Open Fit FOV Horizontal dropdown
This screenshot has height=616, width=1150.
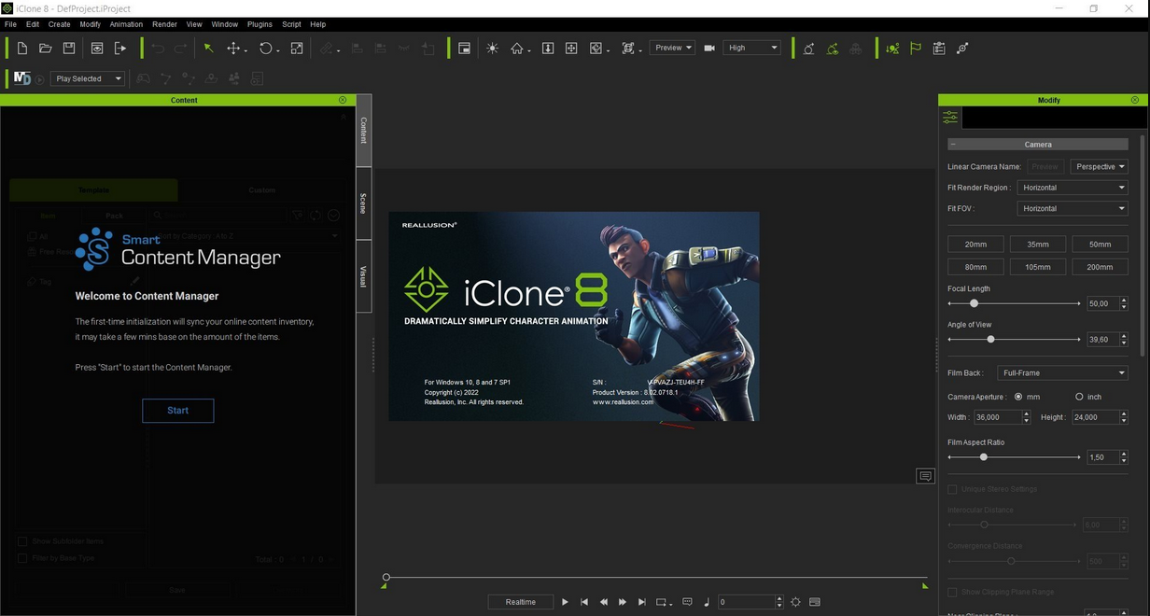point(1073,208)
